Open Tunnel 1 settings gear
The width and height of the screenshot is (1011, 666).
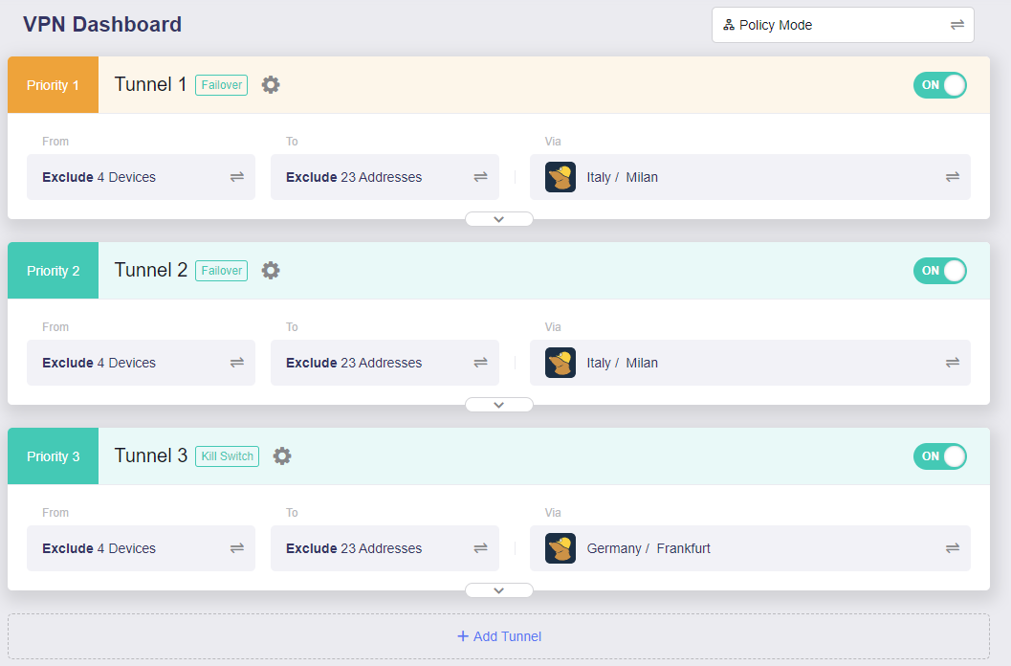(271, 85)
